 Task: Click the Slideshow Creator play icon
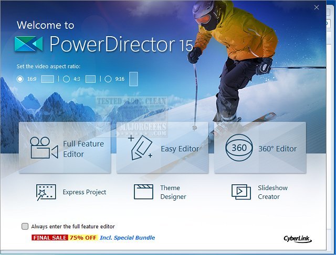pos(241,192)
